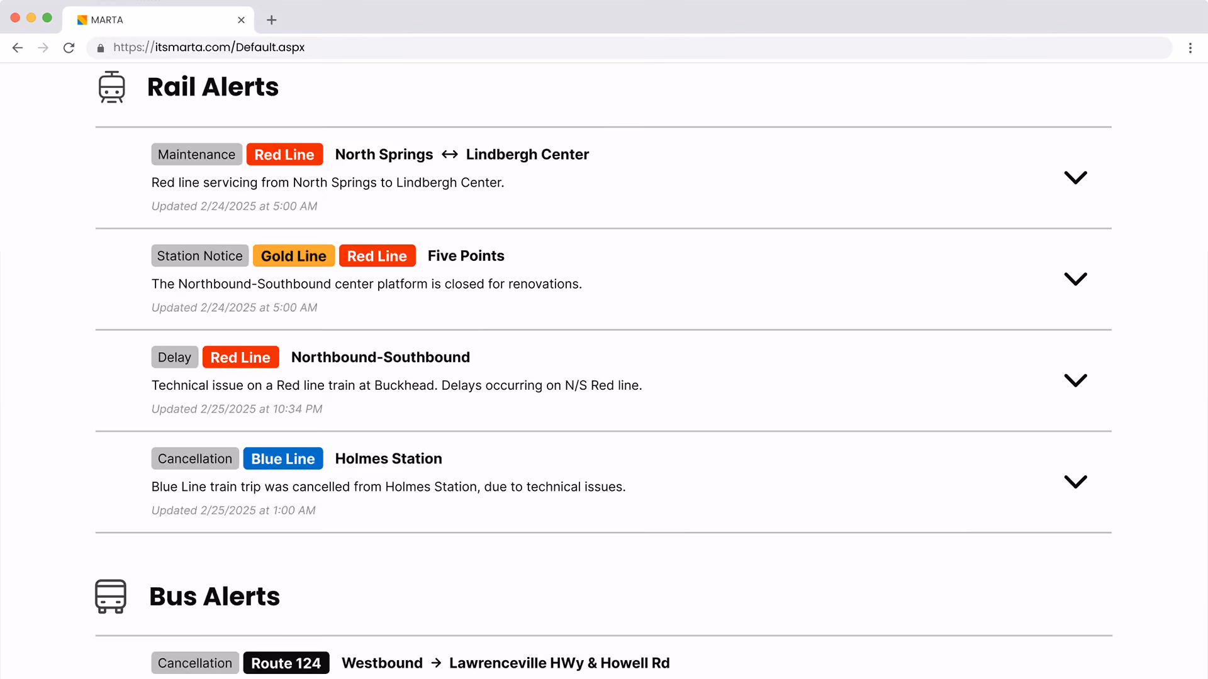Click the arrow after Westbound
The width and height of the screenshot is (1208, 679).
pos(436,663)
